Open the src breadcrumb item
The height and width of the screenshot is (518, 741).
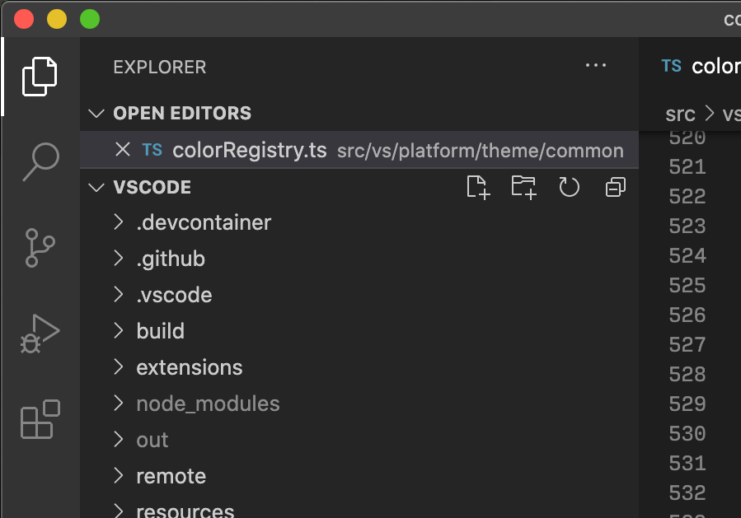[679, 114]
